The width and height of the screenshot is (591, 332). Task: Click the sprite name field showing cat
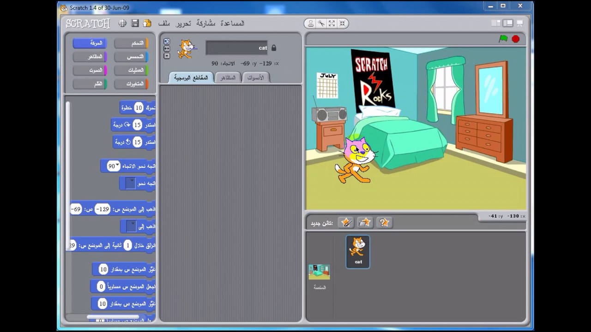click(x=237, y=47)
